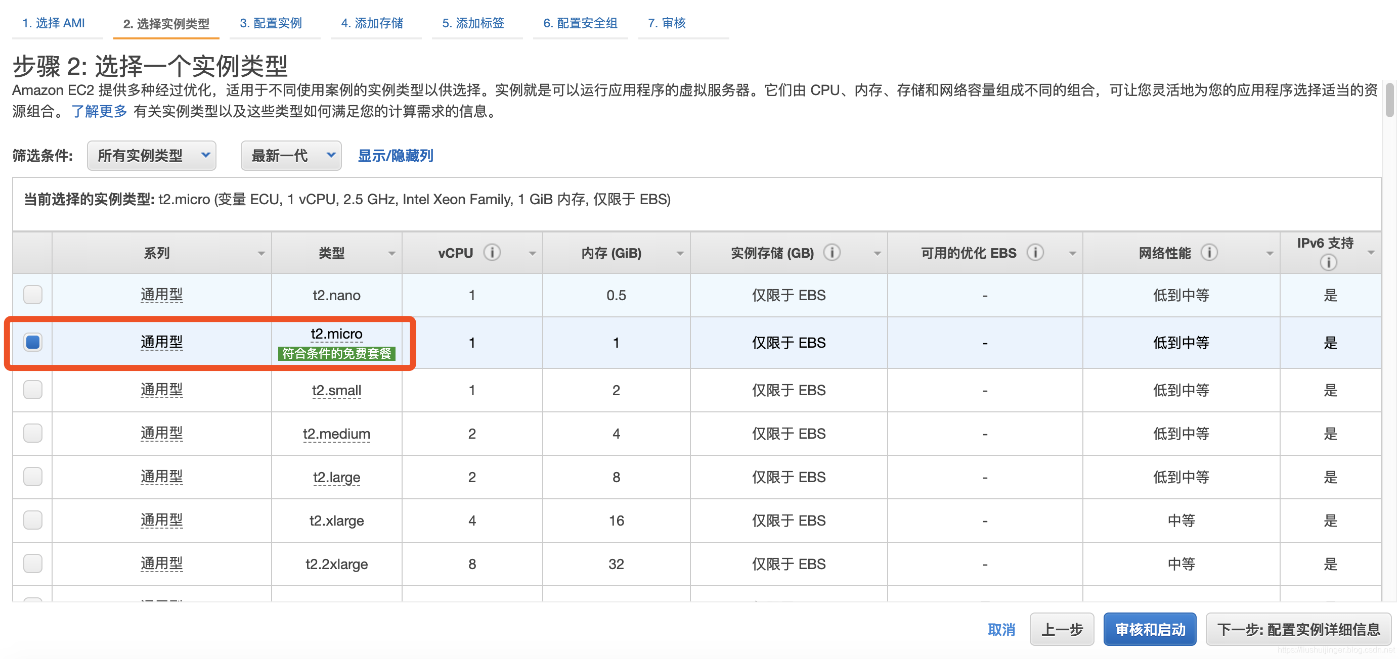Go to step 3. 配置实例 tab
The height and width of the screenshot is (659, 1400).
[x=271, y=23]
